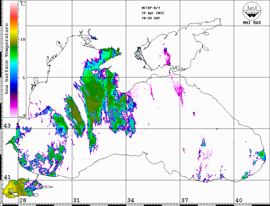Click the latitude label '43'
Screen dimensions: 270x206
(7, 126)
